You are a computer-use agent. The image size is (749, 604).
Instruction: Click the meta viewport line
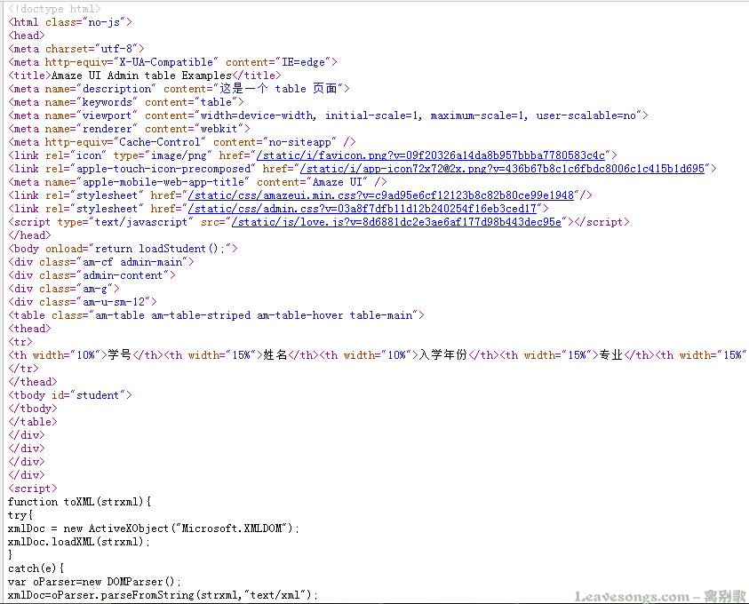click(x=328, y=115)
